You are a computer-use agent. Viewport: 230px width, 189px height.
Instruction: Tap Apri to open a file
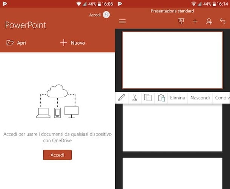click(x=17, y=43)
